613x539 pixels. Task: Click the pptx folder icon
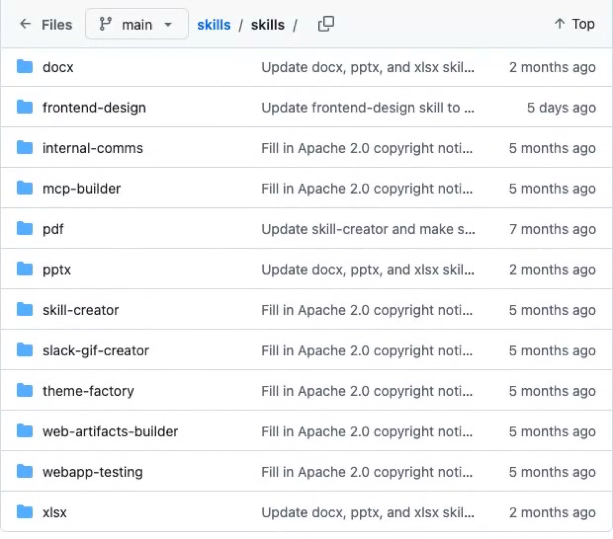(25, 270)
